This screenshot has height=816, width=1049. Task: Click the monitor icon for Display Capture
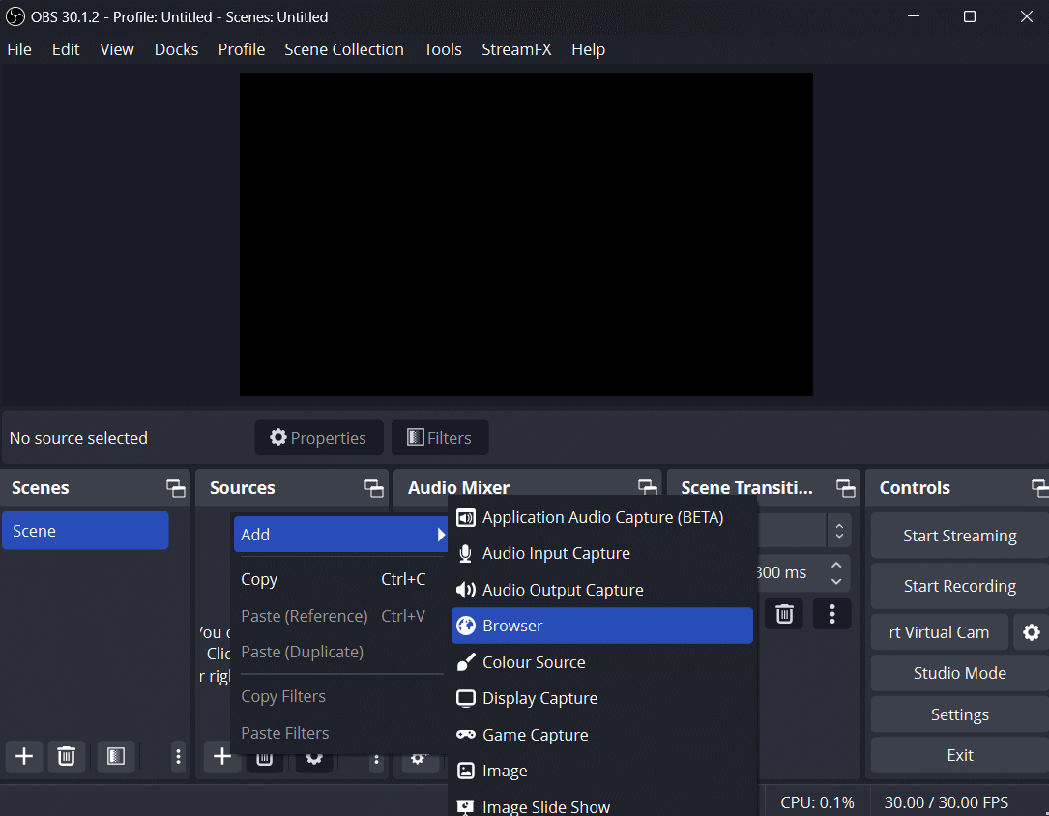point(466,698)
